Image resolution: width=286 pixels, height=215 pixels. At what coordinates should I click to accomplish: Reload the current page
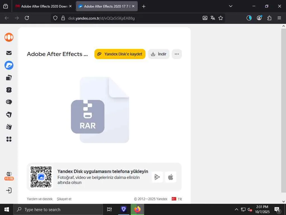coord(27,18)
